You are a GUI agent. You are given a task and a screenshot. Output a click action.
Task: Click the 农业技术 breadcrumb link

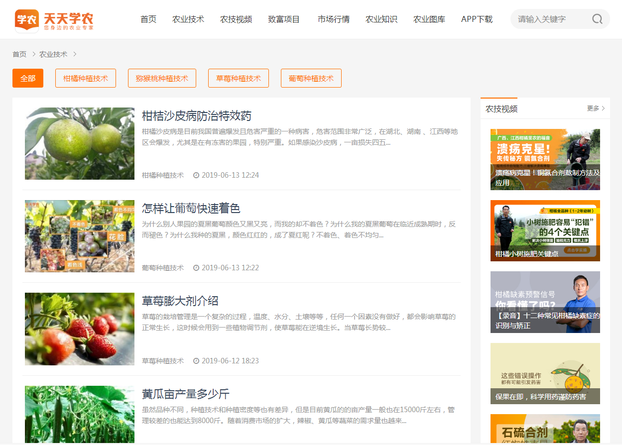[x=53, y=54]
